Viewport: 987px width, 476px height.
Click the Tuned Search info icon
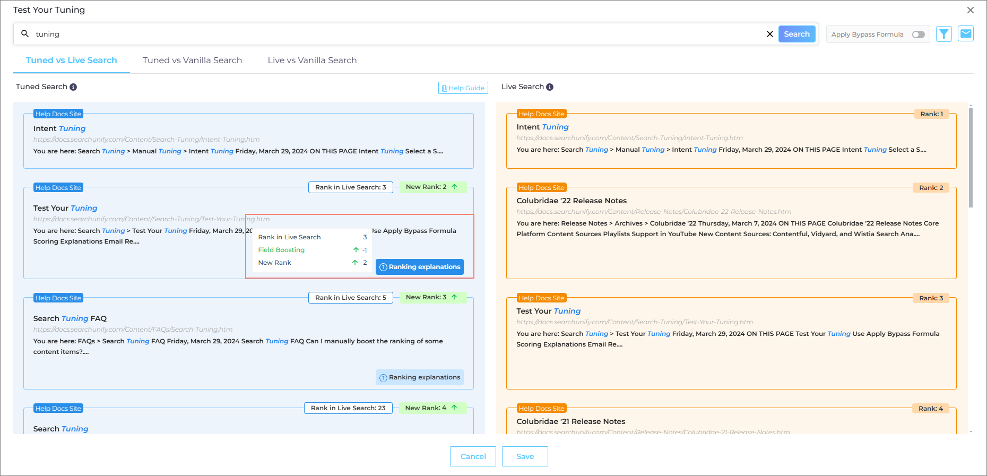(x=73, y=87)
